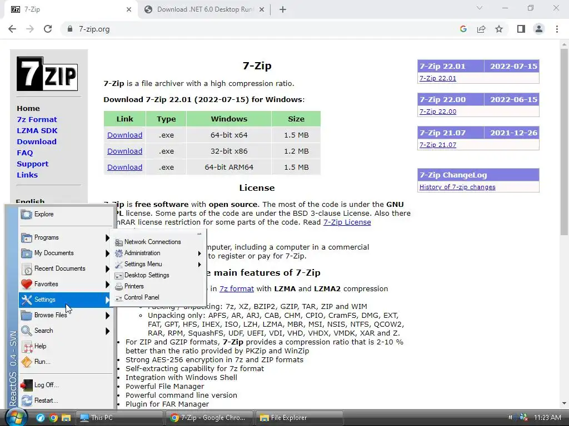Viewport: 569px width, 426px height.
Task: Expand the Settings Menu submenu arrow
Action: coord(199,265)
